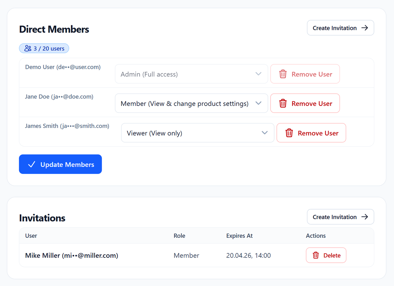Click the trash icon beside Demo User's Remove User

pos(283,74)
